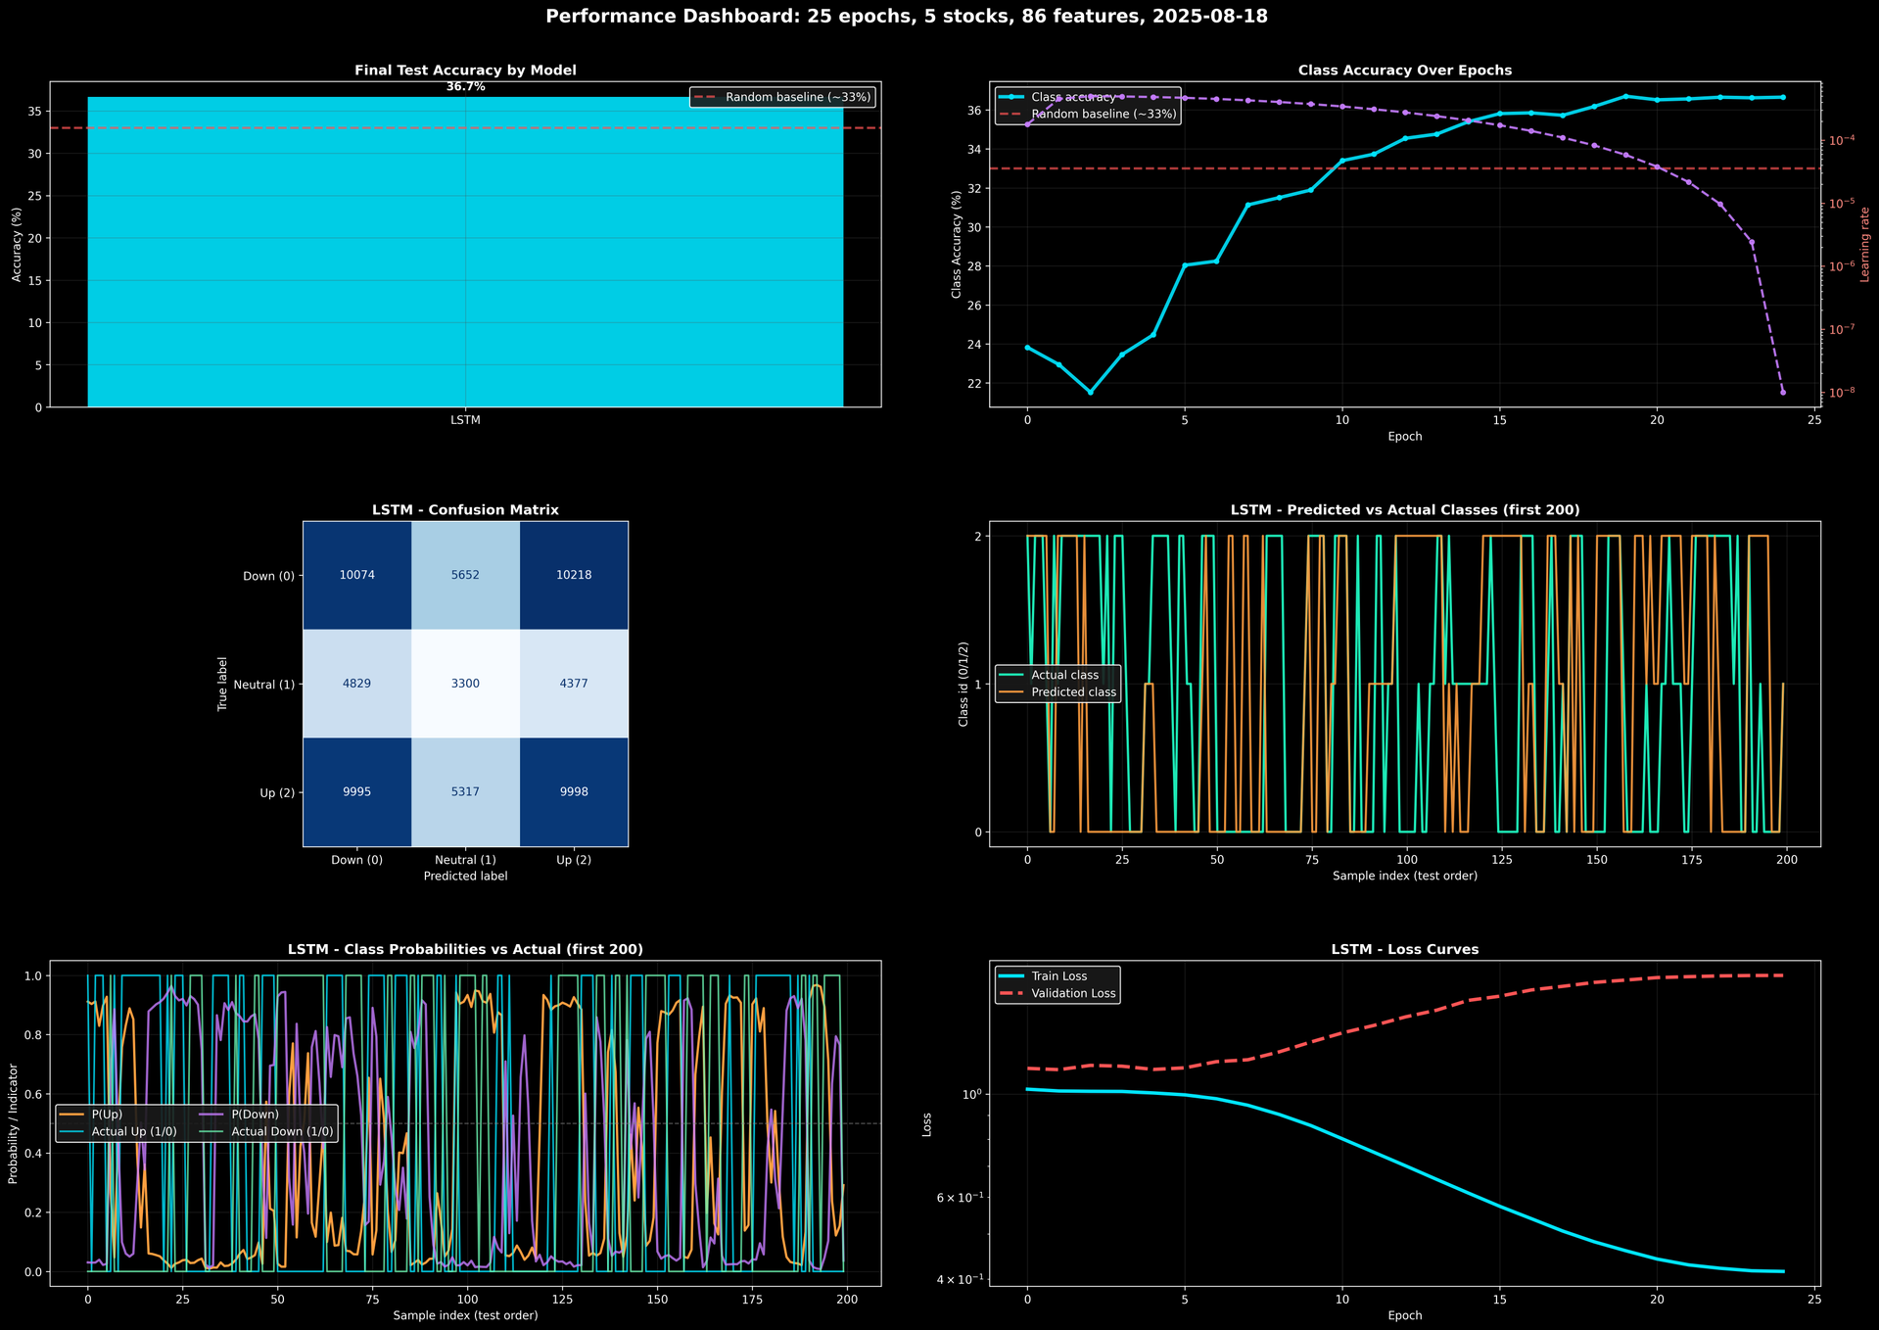Select the LSTM - Loss Curves title
Image resolution: width=1879 pixels, height=1330 pixels.
click(1404, 949)
